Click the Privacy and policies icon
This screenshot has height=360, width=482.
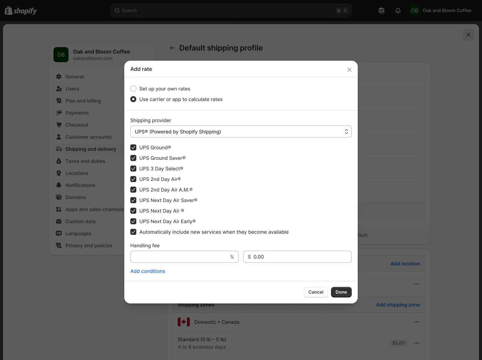tap(59, 245)
